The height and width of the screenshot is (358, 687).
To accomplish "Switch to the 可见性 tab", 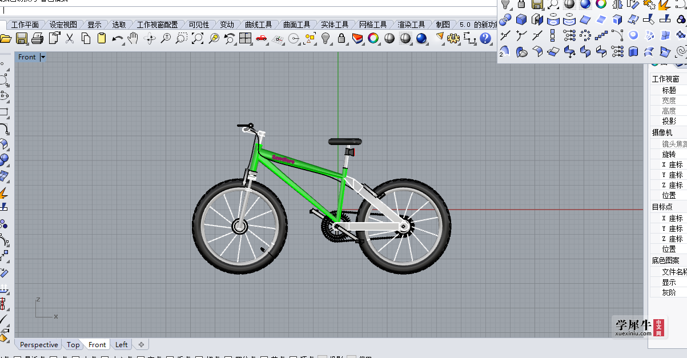I will [199, 25].
